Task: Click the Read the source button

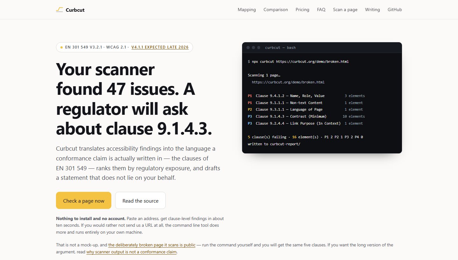Action: 140,200
